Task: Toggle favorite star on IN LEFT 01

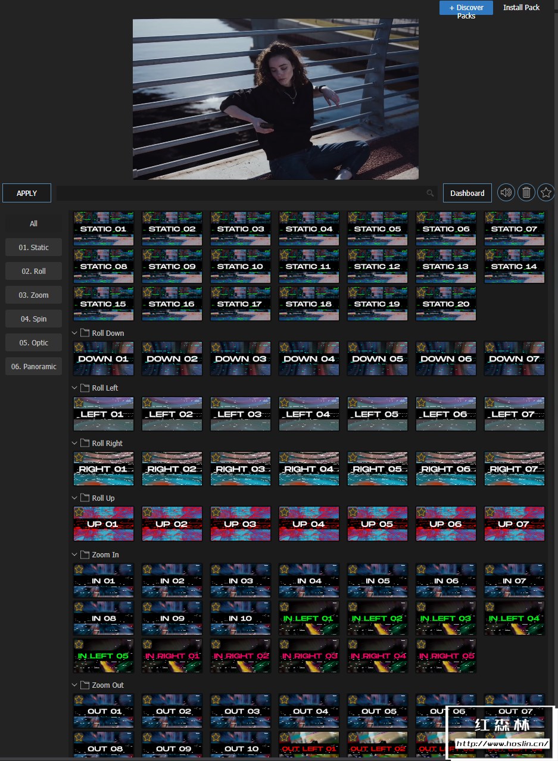Action: click(x=284, y=607)
